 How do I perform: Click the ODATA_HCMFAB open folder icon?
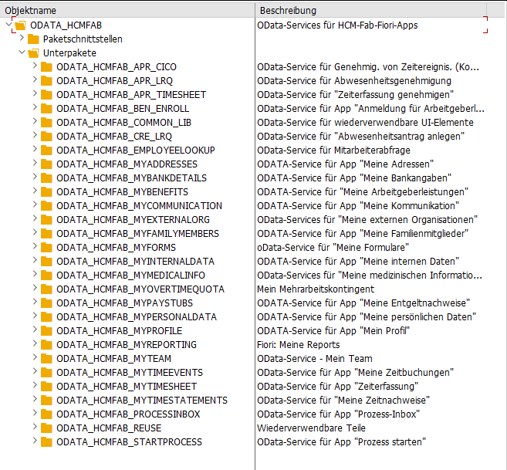coord(20,25)
